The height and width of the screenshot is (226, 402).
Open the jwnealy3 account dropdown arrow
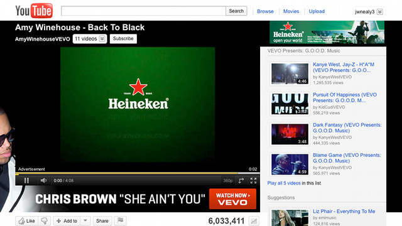click(x=380, y=12)
